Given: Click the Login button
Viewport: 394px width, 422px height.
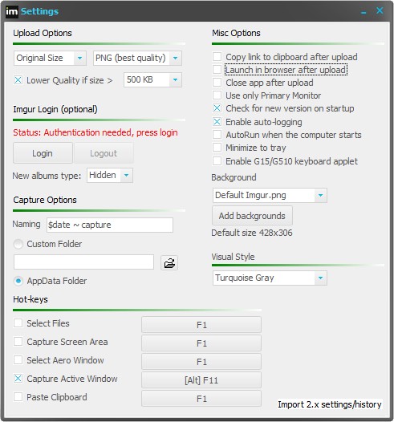Looking at the screenshot, I should coord(43,153).
